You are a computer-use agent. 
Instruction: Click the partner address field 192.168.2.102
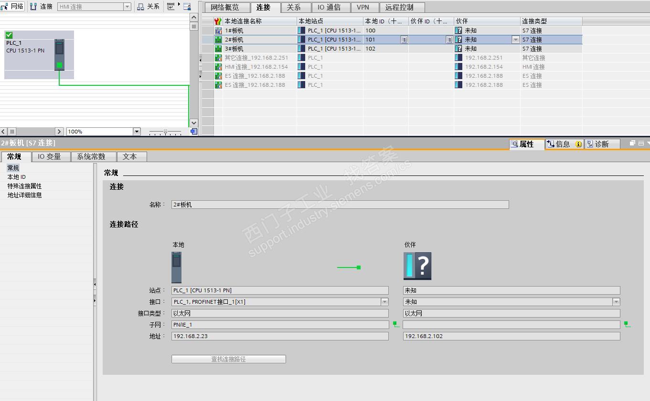(x=511, y=336)
